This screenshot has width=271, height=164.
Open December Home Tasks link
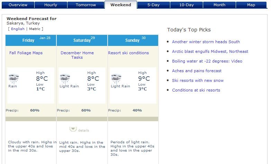pos(77,55)
